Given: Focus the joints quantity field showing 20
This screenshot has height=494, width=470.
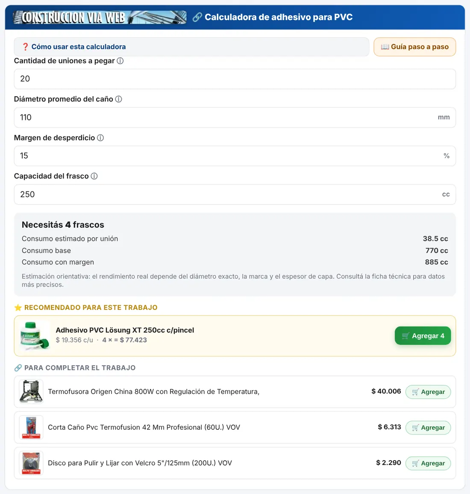Looking at the screenshot, I should (x=235, y=79).
